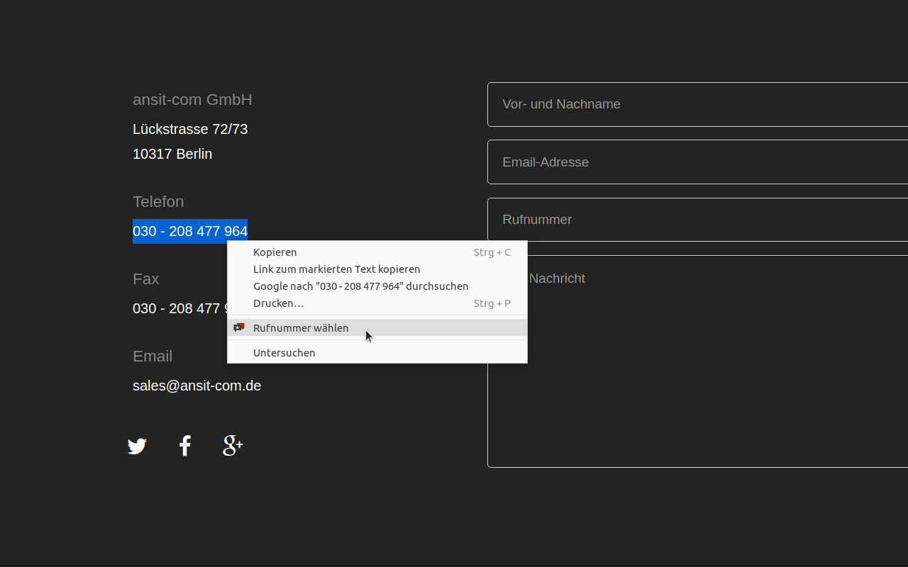Select Link zum markierten Text kopieren
The width and height of the screenshot is (908, 567).
pos(337,269)
